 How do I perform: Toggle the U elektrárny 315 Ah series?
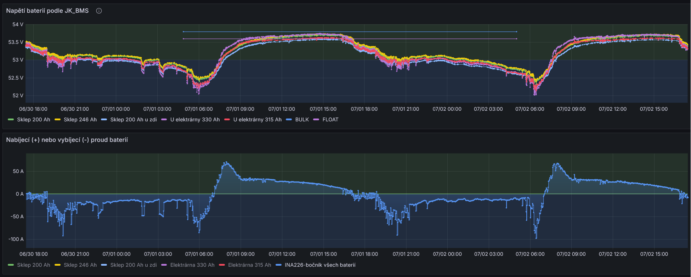pyautogui.click(x=257, y=120)
